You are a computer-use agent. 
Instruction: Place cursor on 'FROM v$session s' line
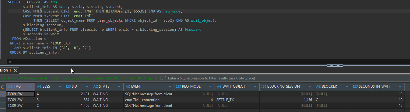[29, 39]
